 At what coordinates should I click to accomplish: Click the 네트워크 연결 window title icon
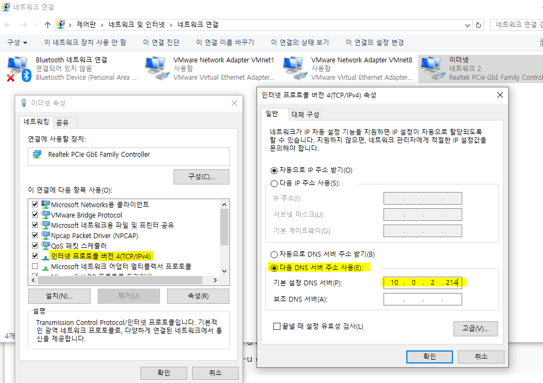pos(6,7)
